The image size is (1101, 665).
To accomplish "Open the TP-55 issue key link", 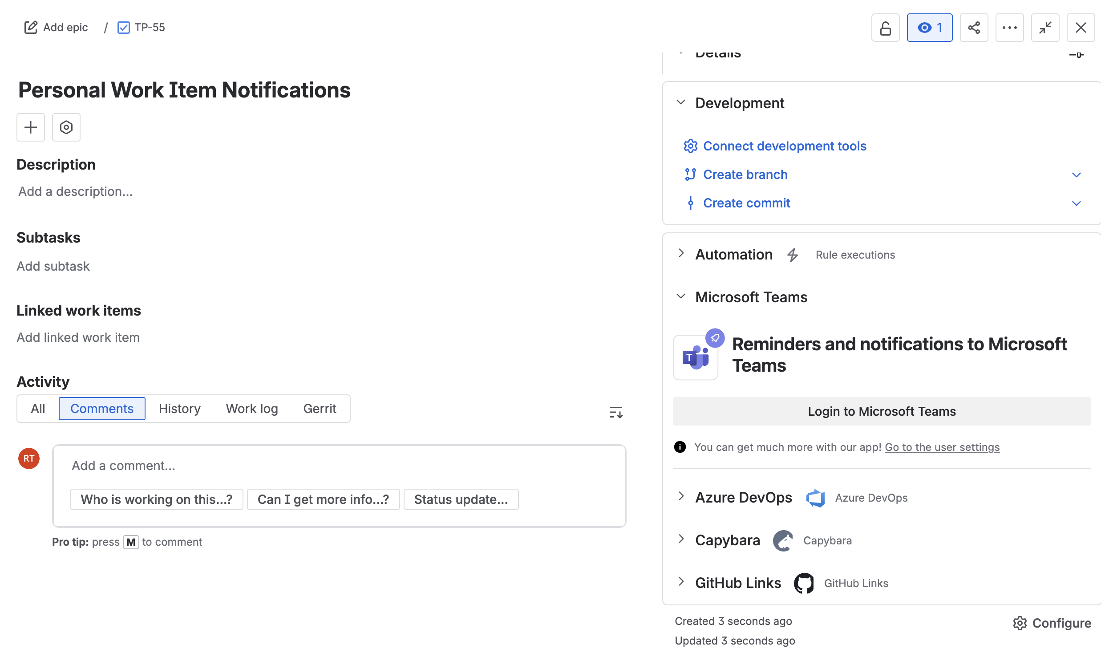I will [149, 27].
